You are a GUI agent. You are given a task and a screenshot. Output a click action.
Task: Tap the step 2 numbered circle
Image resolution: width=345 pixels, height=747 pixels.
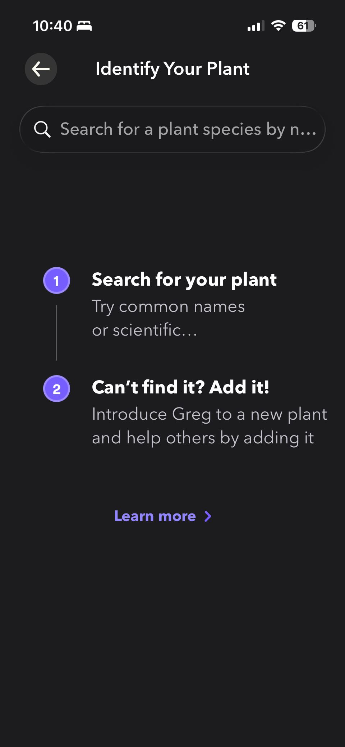point(56,389)
